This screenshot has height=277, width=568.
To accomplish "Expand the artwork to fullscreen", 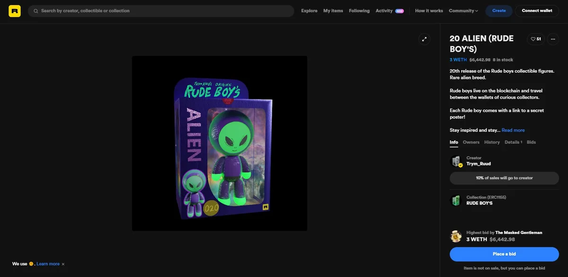I will (424, 39).
